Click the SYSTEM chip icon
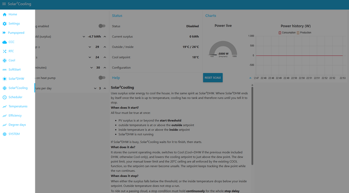This screenshot has width=349, height=193. (x=4, y=134)
